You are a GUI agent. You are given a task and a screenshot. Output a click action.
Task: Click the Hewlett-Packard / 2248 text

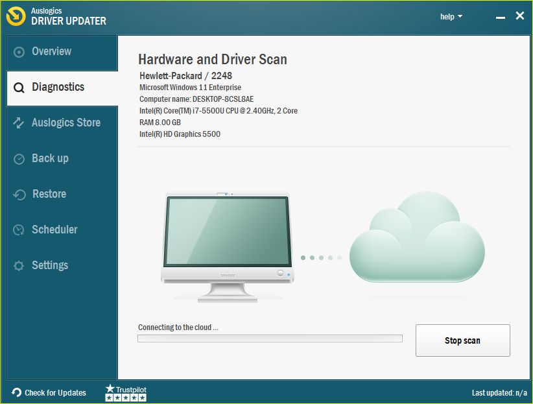185,75
